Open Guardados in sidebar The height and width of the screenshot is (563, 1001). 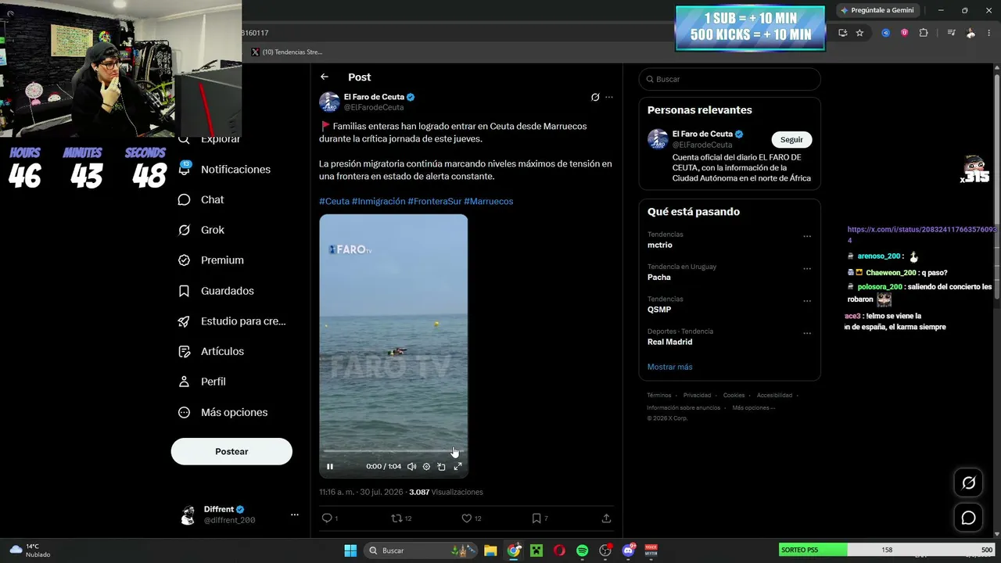[216, 291]
